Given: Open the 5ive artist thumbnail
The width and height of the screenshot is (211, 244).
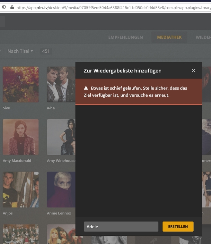Looking at the screenshot, I should 21,84.
